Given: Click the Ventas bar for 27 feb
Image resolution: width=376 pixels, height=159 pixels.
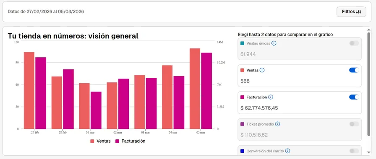Looking at the screenshot, I should tap(29, 90).
